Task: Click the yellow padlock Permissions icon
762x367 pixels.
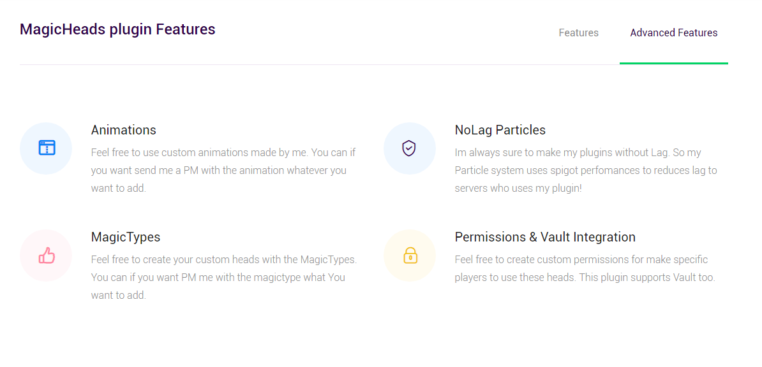Action: pos(410,255)
